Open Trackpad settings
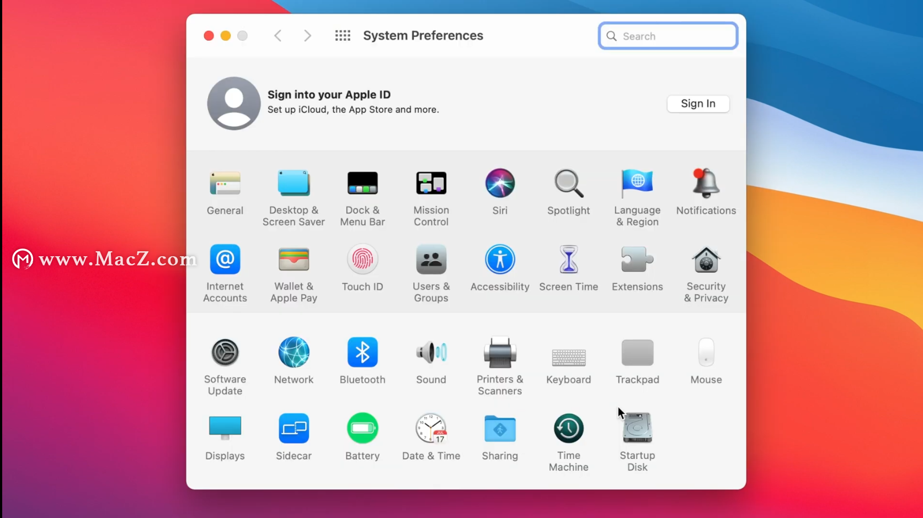Screen dimensions: 923x518 [637, 353]
